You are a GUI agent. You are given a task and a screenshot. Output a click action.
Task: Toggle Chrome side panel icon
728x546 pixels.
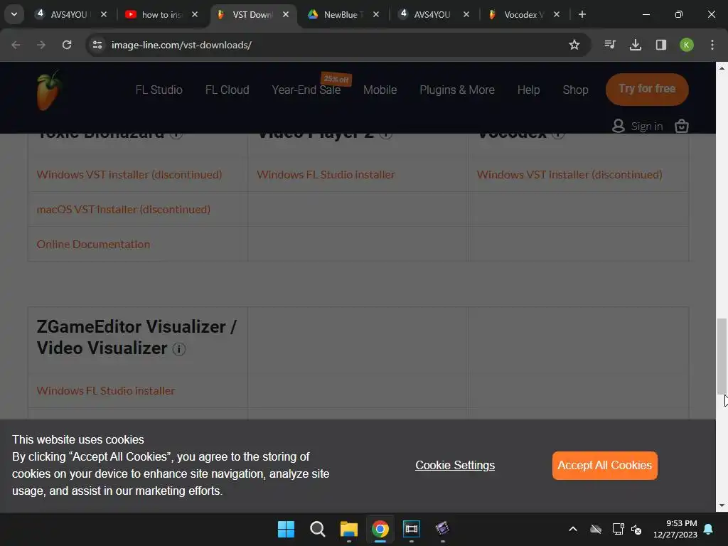660,45
